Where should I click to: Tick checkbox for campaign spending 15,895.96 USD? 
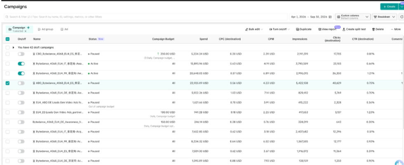point(7,64)
